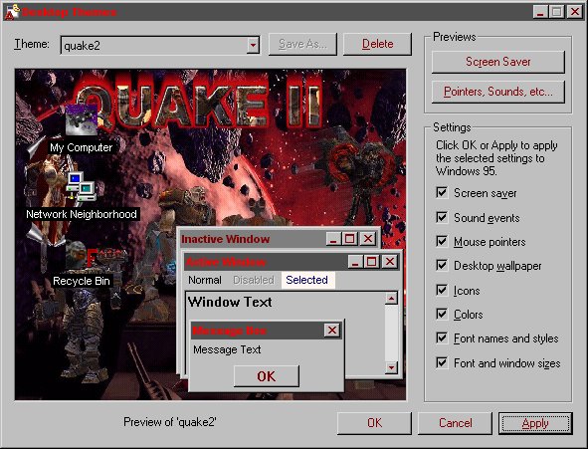Click the My Computer icon in preview
588x449 pixels.
click(x=81, y=120)
